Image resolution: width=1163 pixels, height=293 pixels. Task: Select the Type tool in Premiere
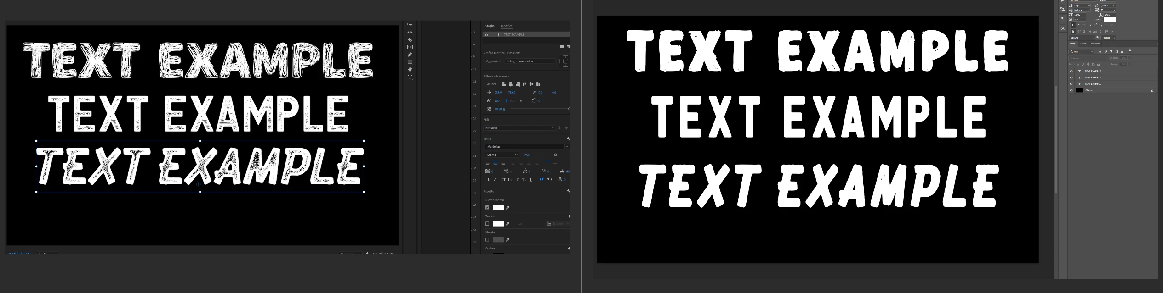[x=410, y=77]
